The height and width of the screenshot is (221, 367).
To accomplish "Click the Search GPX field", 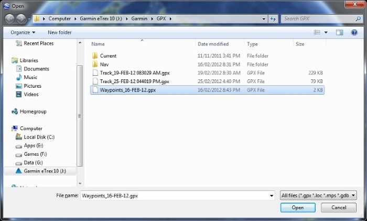I will coord(318,19).
